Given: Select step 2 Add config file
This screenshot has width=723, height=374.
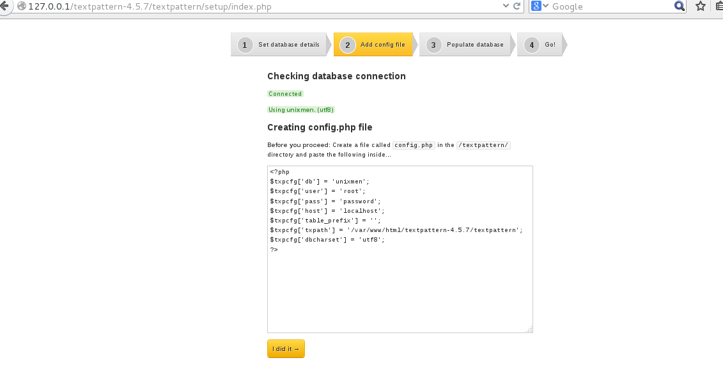Looking at the screenshot, I should pos(375,45).
